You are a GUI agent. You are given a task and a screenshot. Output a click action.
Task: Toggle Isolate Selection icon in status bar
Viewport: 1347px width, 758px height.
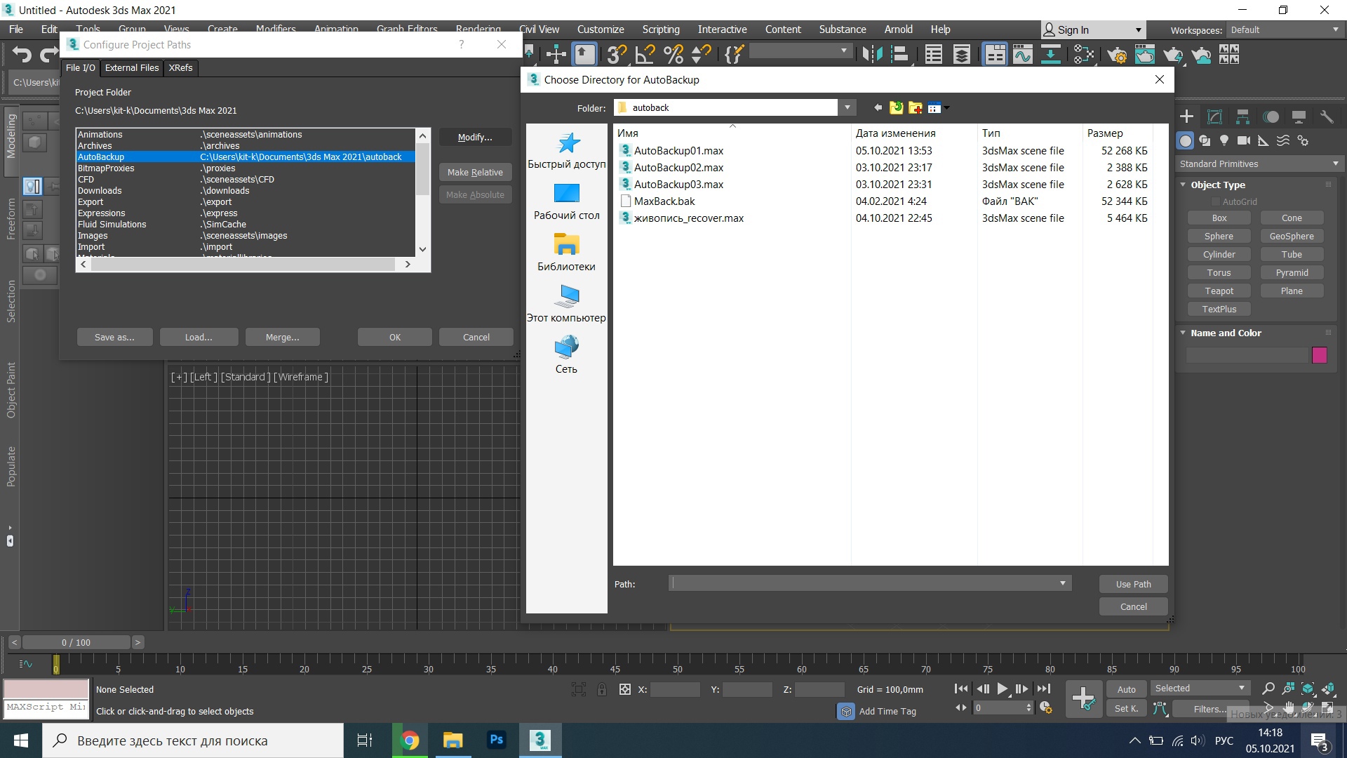(x=579, y=689)
